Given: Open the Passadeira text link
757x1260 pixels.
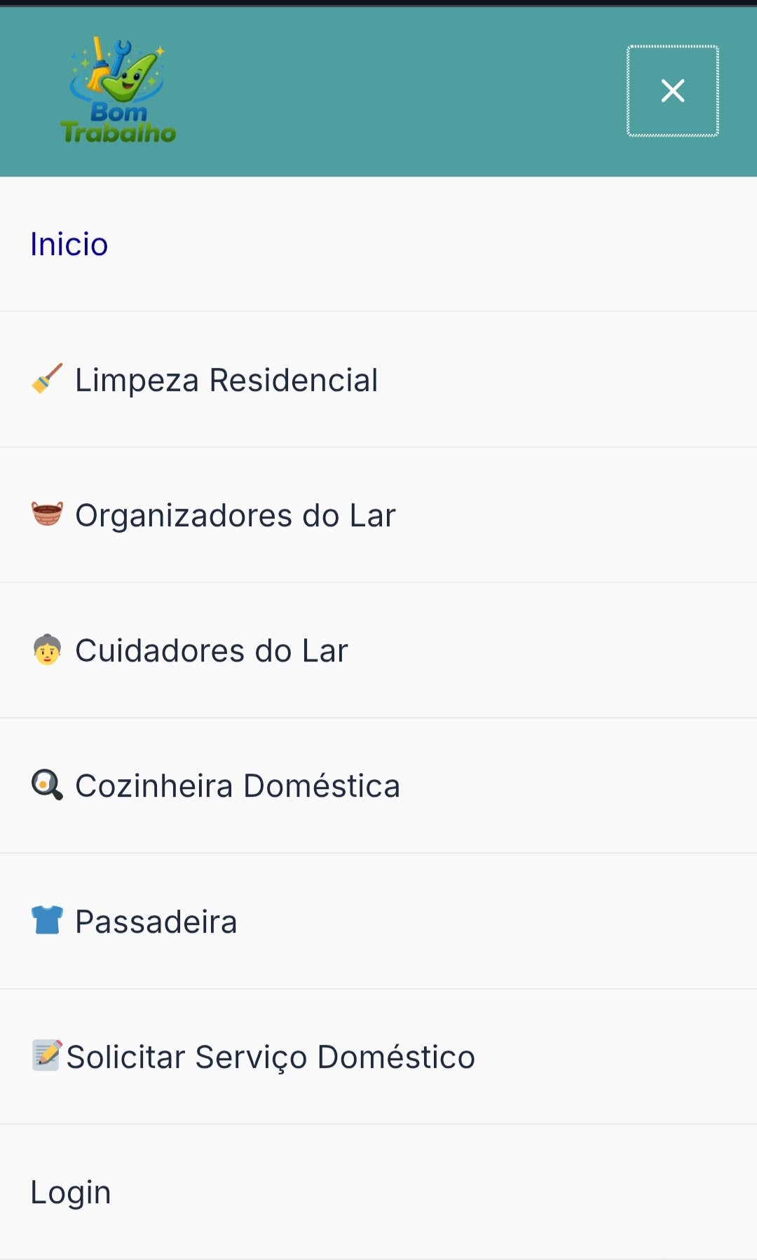Looking at the screenshot, I should [156, 922].
